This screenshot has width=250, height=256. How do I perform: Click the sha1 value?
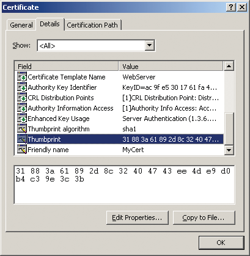coord(129,129)
